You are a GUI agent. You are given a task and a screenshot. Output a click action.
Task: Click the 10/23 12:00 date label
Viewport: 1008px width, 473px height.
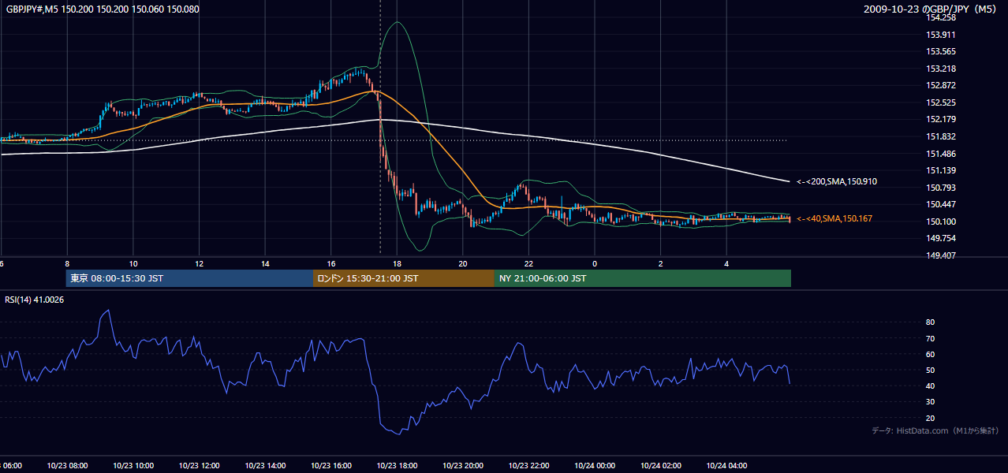point(199,466)
